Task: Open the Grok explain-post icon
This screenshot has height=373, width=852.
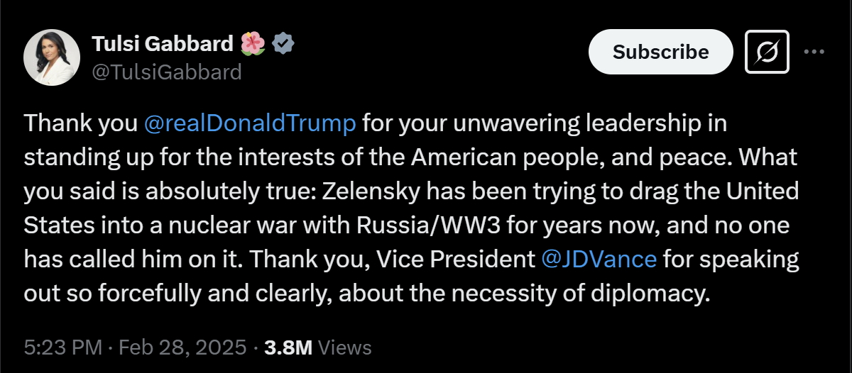Action: pyautogui.click(x=767, y=52)
